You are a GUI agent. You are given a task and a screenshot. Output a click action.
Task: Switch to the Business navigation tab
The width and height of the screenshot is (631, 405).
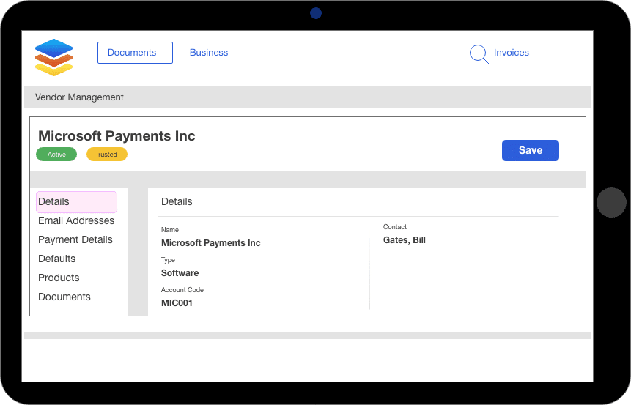208,53
